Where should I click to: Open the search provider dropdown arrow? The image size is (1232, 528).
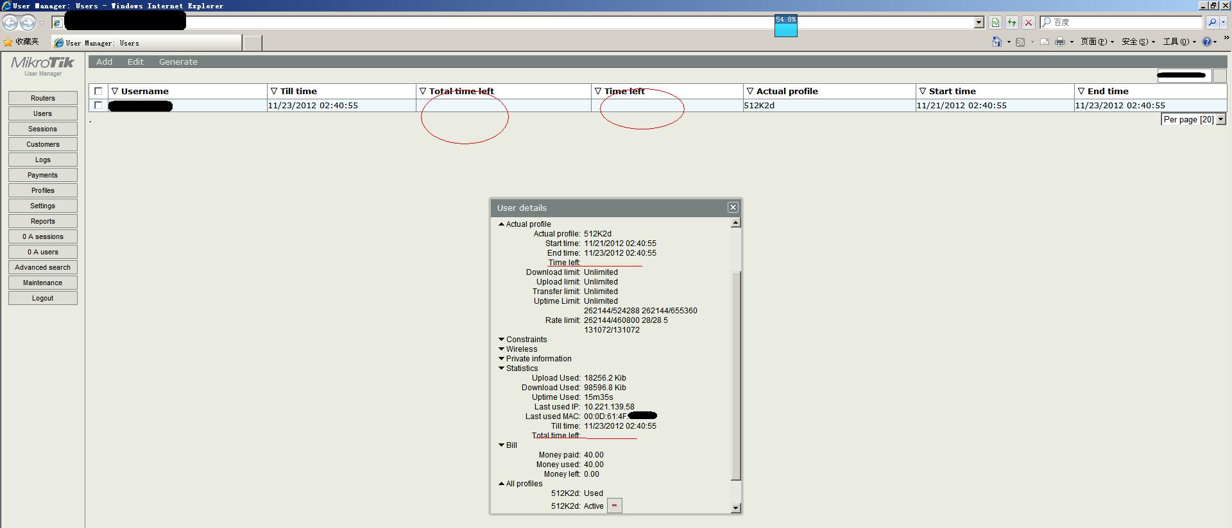(1223, 22)
